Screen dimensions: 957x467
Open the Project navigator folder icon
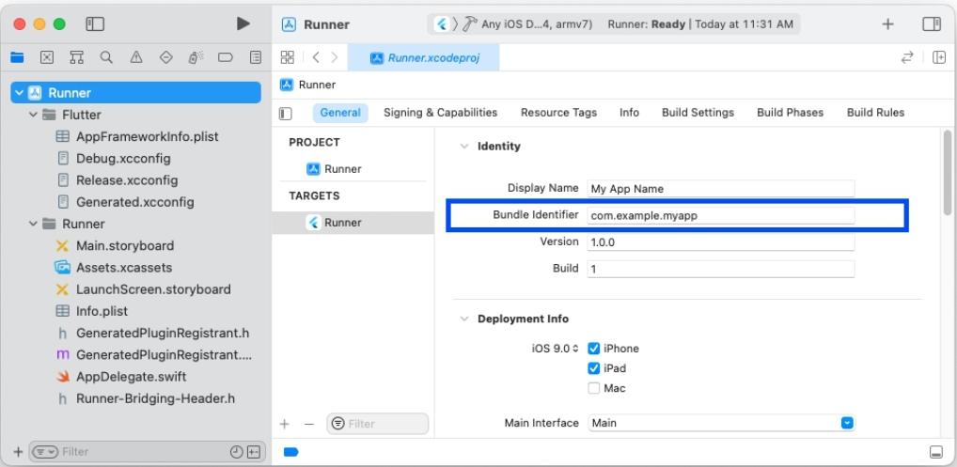click(x=17, y=57)
